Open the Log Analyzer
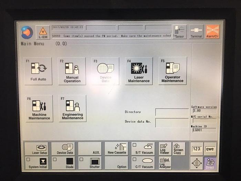This screenshot has height=181, width=241. click(165, 163)
